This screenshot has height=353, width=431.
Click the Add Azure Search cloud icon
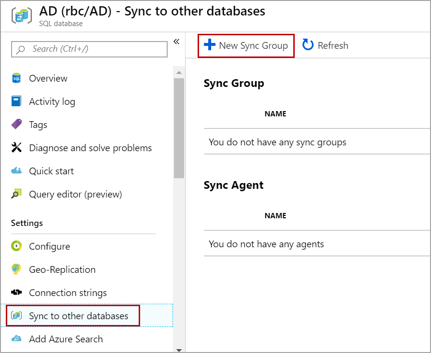point(16,339)
